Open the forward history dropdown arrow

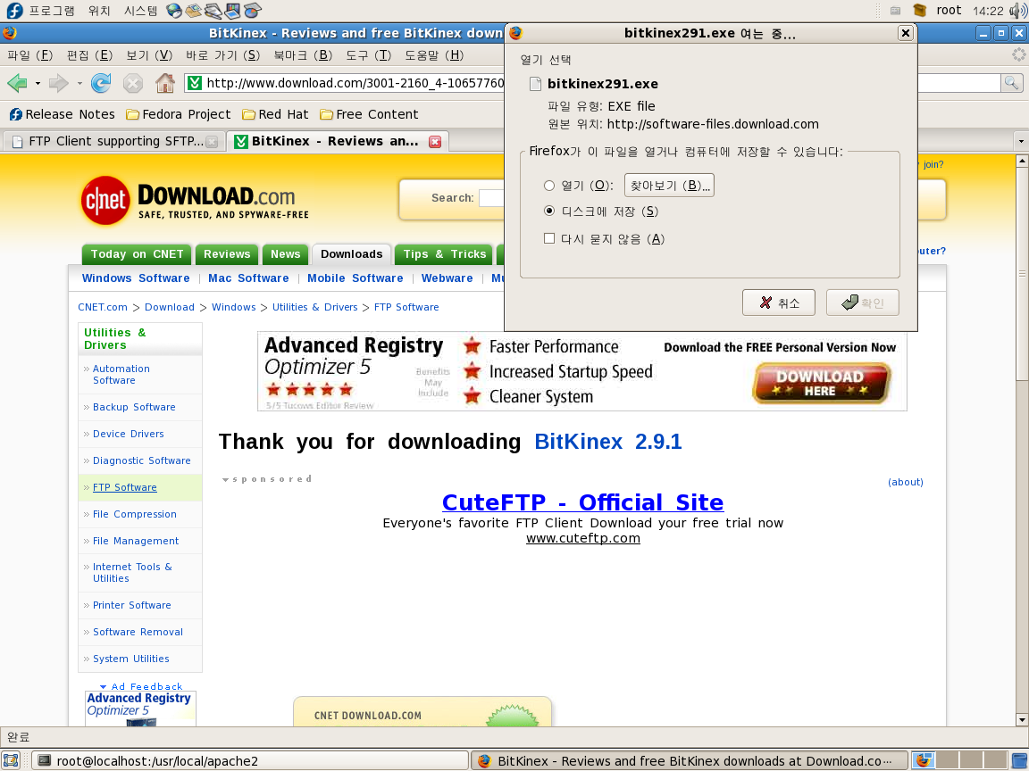pos(79,84)
